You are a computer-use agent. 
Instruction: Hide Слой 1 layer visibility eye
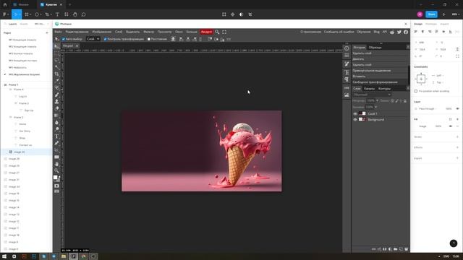coord(355,114)
